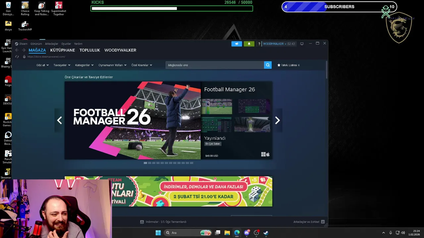Open İstek Listesi wishlist link
This screenshot has height=238, width=424.
point(289,65)
